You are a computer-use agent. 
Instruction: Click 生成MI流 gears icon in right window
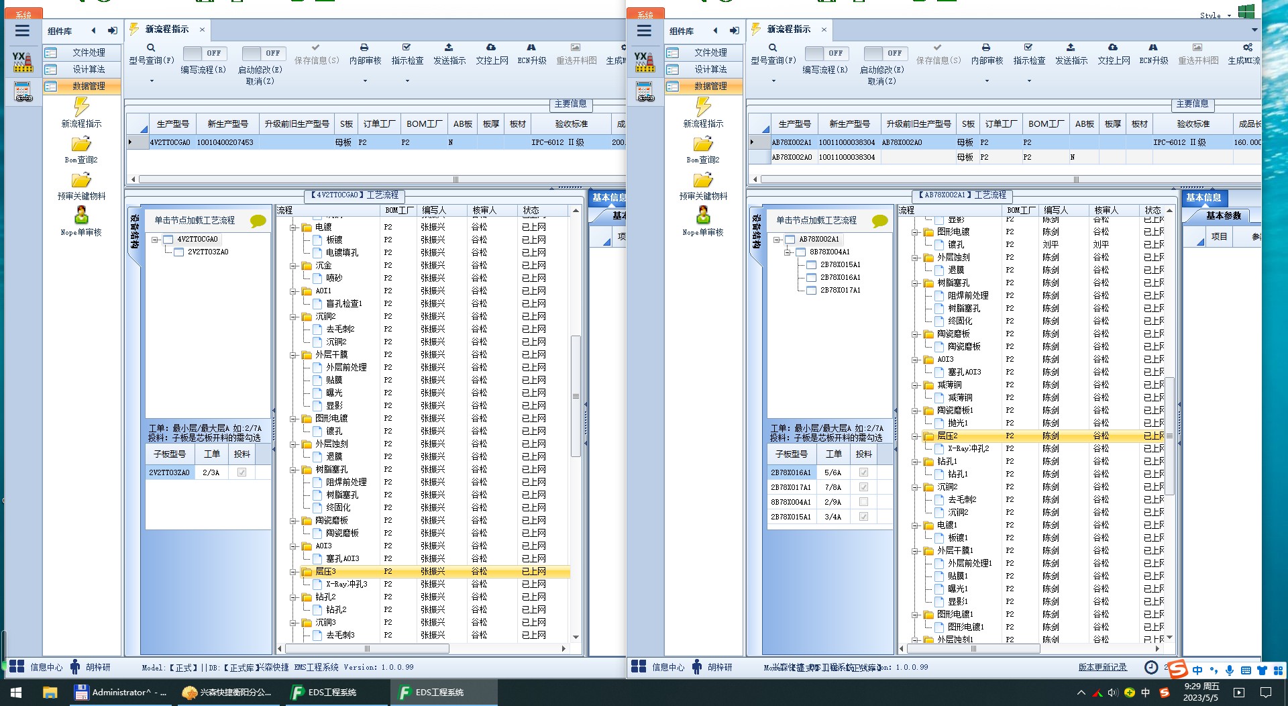click(x=1248, y=48)
